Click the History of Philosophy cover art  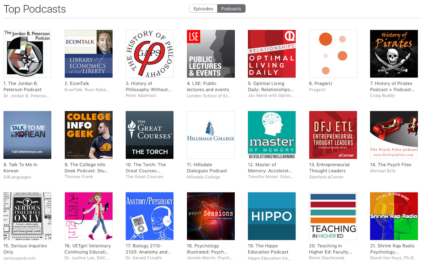coord(150,54)
